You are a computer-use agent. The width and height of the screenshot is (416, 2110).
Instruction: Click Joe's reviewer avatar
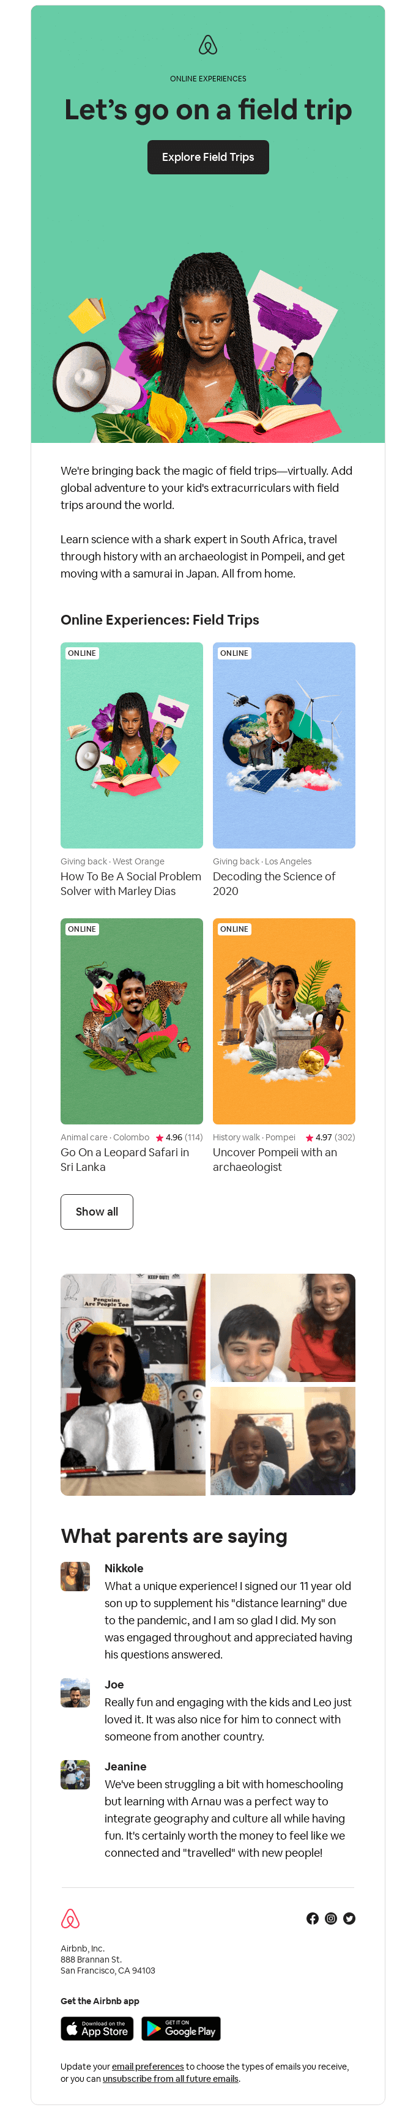tap(75, 1692)
